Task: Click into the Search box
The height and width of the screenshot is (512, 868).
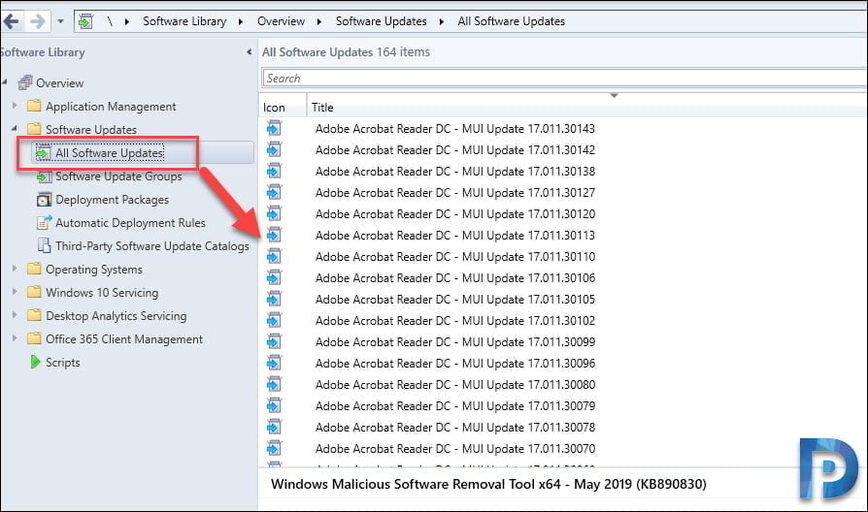Action: [x=564, y=78]
